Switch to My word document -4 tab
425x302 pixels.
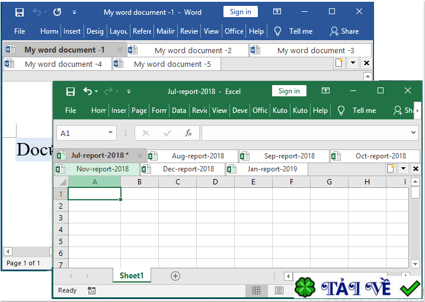[57, 64]
